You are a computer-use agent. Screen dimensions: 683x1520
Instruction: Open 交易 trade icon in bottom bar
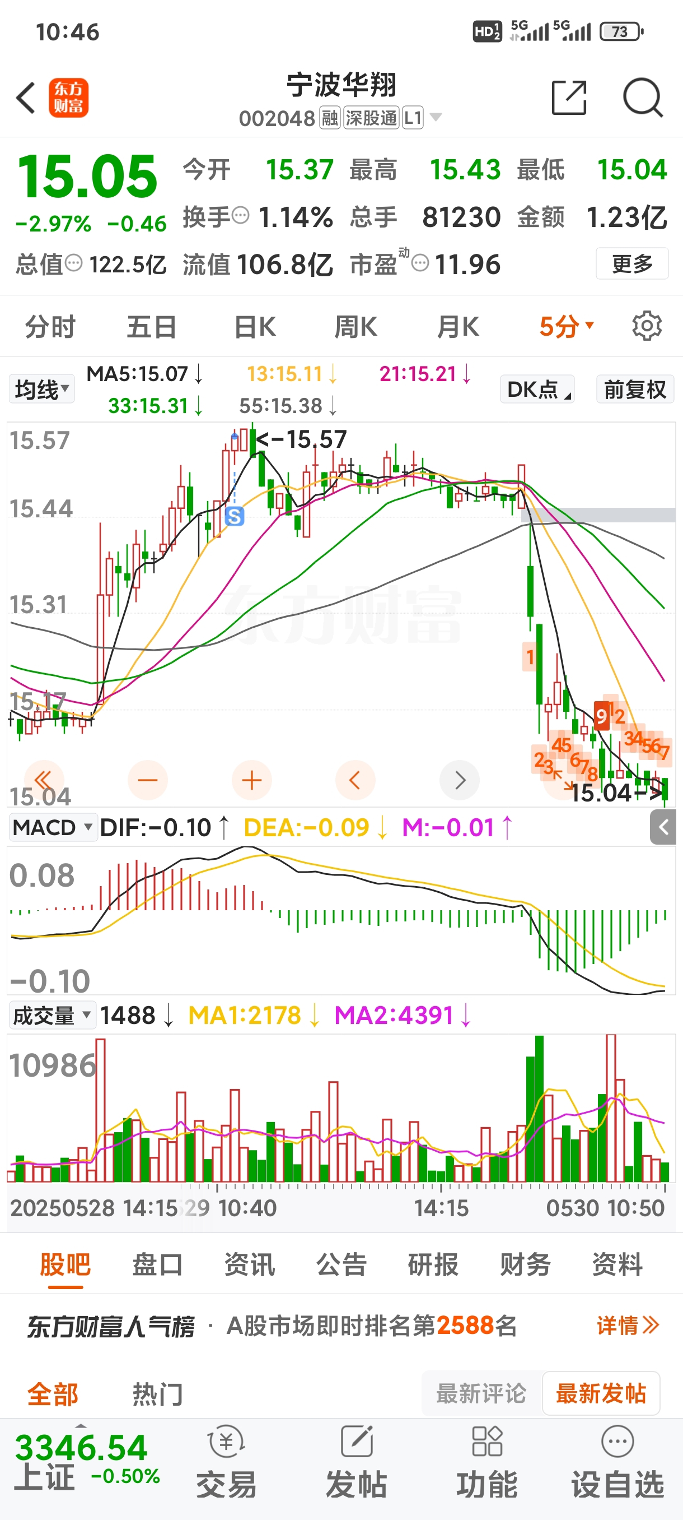tap(226, 1462)
